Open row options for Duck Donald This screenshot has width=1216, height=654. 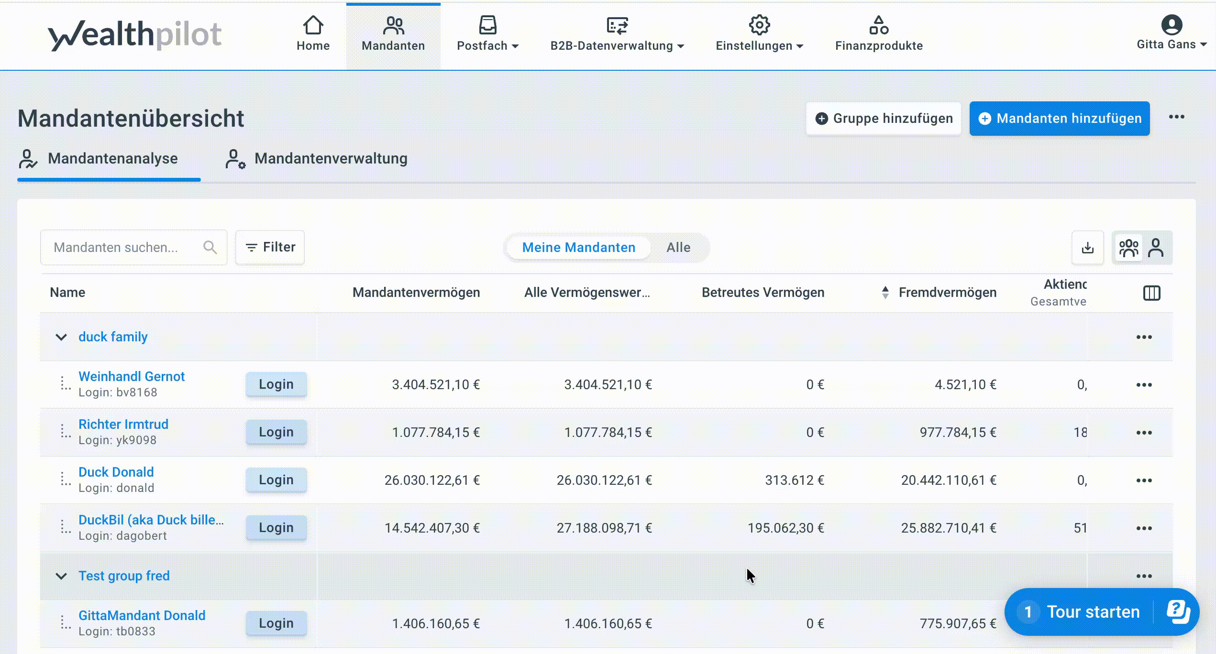pyautogui.click(x=1144, y=480)
